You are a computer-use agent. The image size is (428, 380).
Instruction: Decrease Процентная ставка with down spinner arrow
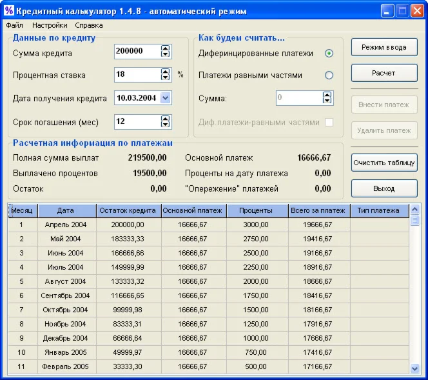[166, 78]
